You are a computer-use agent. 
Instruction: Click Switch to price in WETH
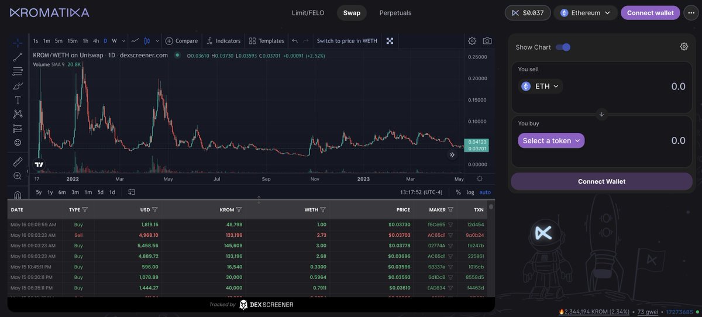click(347, 41)
